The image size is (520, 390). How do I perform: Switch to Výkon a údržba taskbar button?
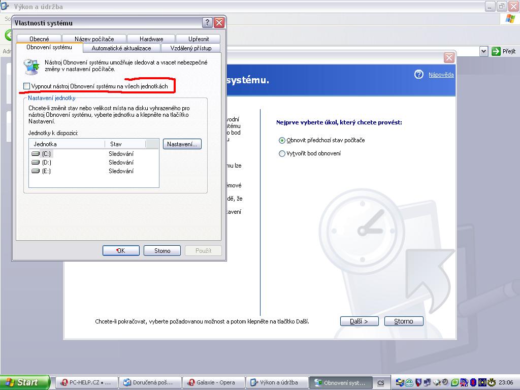click(277, 382)
